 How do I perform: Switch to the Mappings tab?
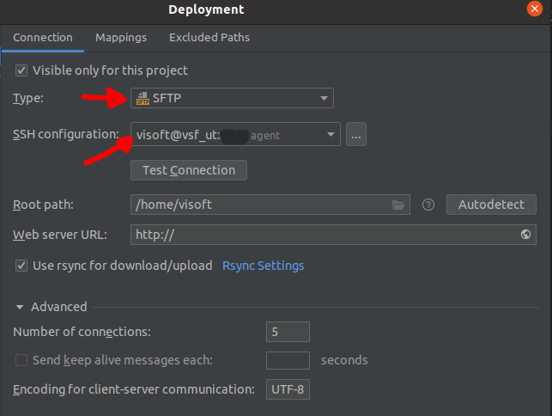tap(121, 38)
